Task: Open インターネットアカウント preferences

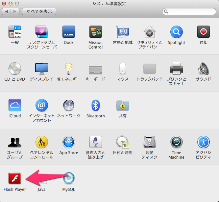Action: pyautogui.click(x=42, y=105)
